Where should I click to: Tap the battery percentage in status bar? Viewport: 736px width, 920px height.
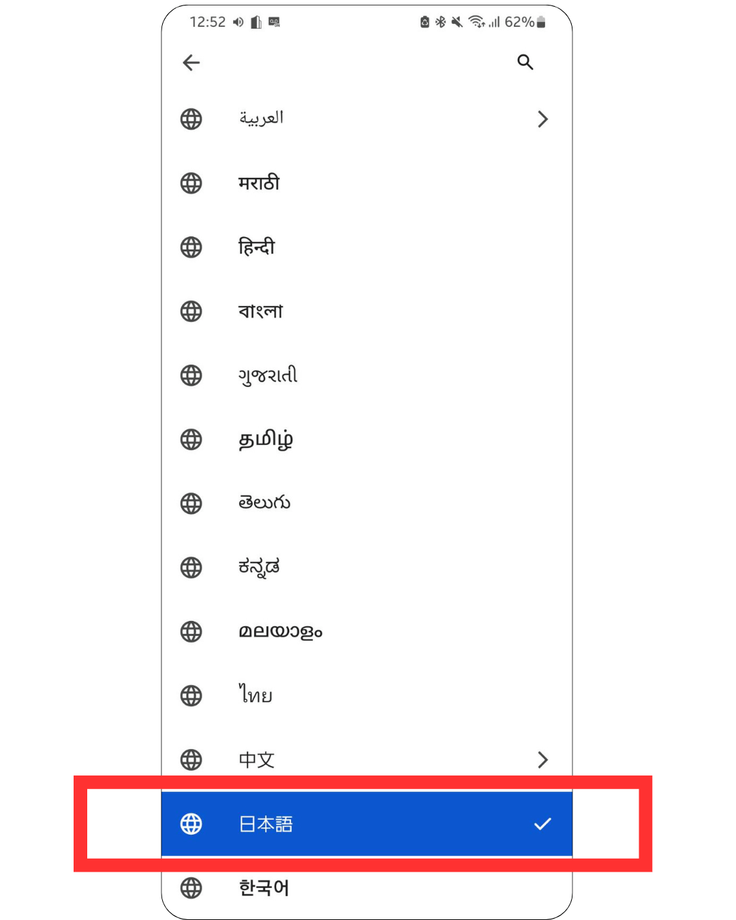[519, 22]
